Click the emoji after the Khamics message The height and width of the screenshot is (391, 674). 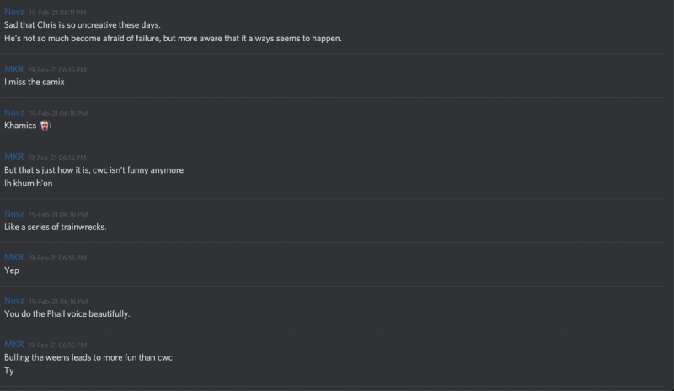tap(45, 126)
